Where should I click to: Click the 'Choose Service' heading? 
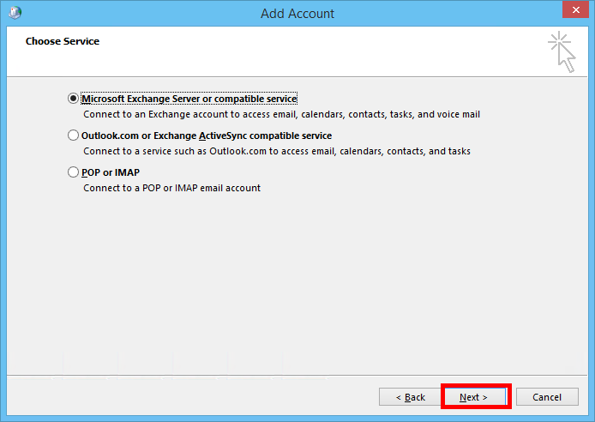pyautogui.click(x=63, y=41)
